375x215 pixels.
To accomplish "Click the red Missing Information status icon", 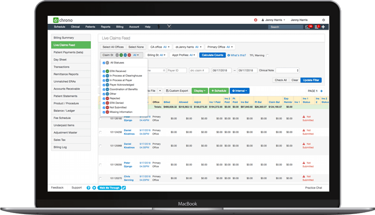I will [x=107, y=112].
